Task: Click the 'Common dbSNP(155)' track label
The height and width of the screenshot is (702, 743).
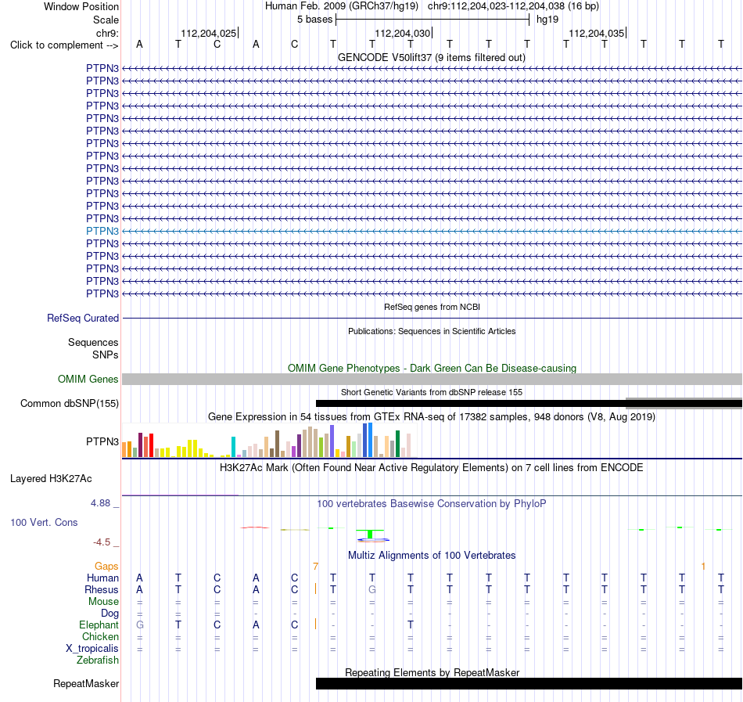Action: point(69,403)
